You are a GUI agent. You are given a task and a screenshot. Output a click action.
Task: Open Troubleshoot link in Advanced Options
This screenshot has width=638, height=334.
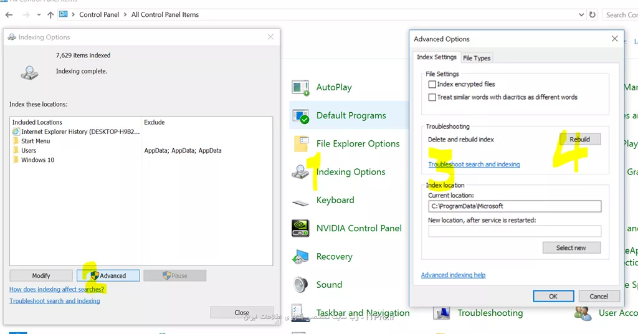[x=474, y=165]
